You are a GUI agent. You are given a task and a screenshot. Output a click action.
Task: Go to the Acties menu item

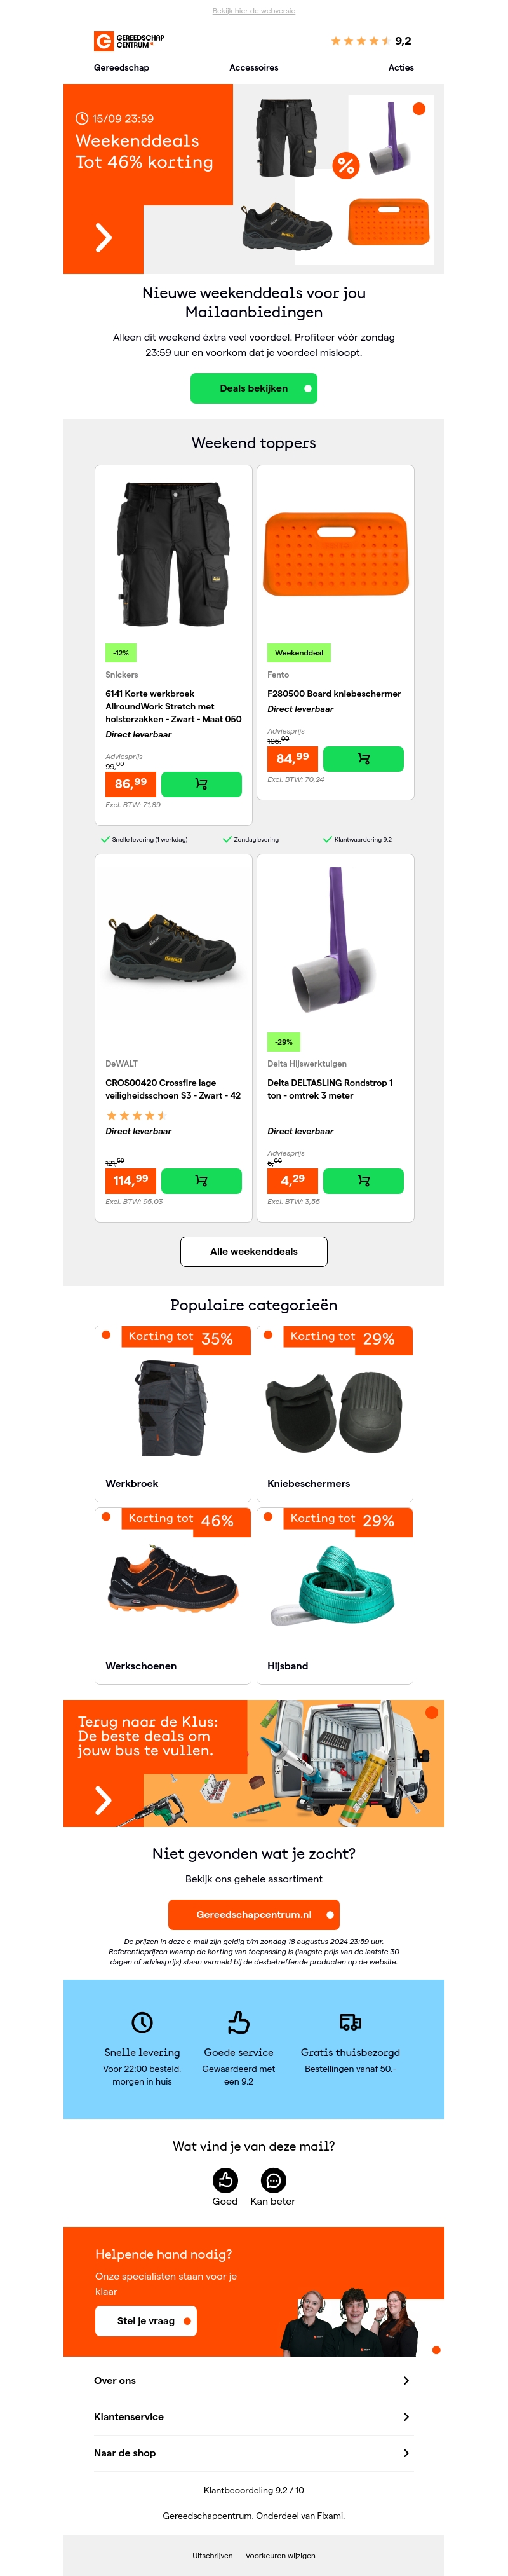[x=400, y=68]
